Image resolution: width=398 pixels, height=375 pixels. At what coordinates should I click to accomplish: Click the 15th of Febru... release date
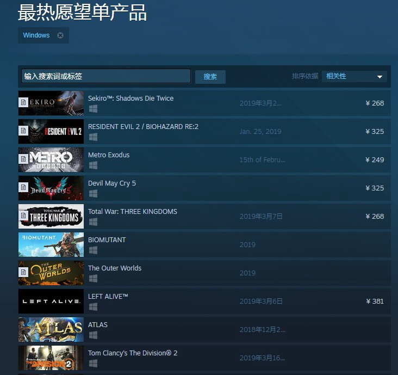[x=263, y=160]
